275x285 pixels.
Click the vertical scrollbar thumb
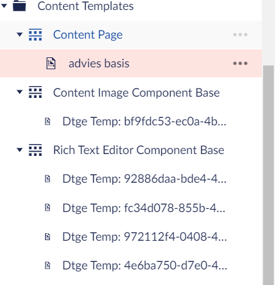coord(269,175)
